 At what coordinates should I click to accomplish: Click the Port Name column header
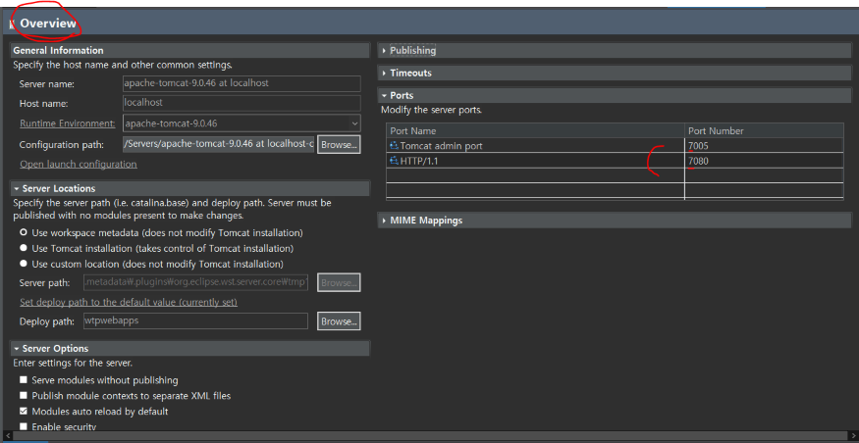535,130
